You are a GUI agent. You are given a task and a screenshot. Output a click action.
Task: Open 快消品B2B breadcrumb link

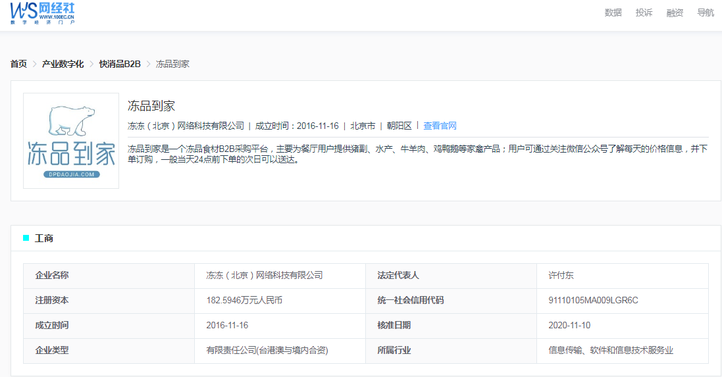[x=120, y=64]
